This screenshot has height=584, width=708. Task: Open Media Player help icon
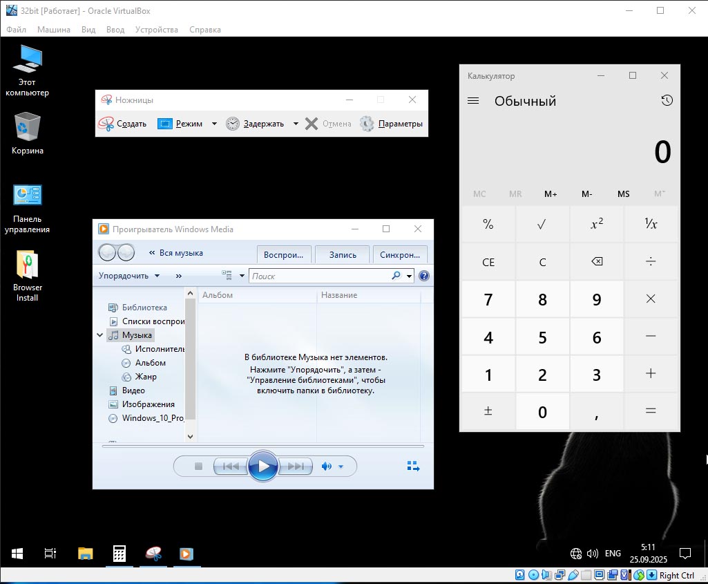[x=424, y=276]
